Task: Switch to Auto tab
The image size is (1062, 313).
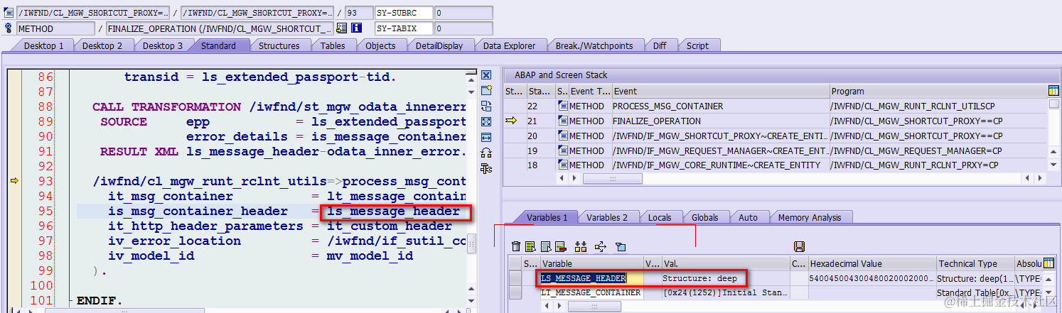Action: coord(748,217)
